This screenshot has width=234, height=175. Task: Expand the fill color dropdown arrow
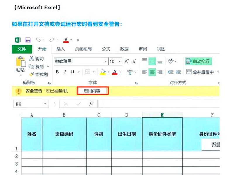[x=109, y=72]
